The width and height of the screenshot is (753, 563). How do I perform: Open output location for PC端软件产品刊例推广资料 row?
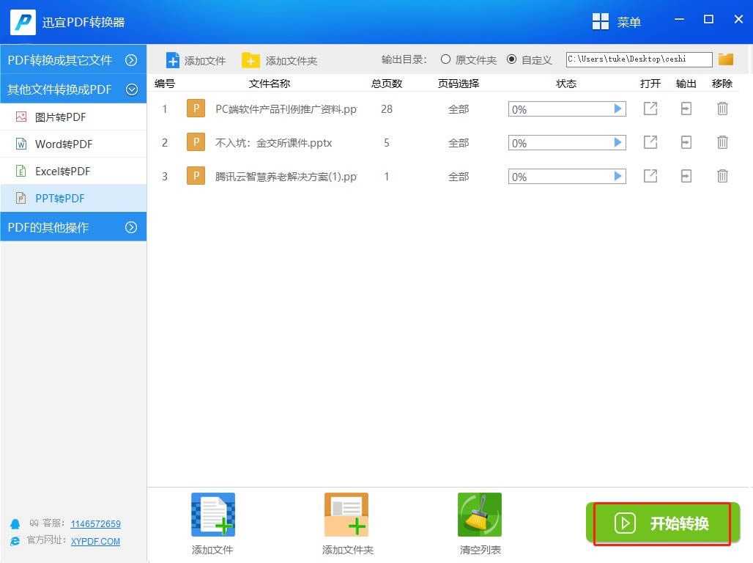coord(686,108)
